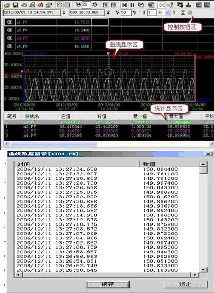
Task: Click the 保存 button
Action: click(108, 284)
